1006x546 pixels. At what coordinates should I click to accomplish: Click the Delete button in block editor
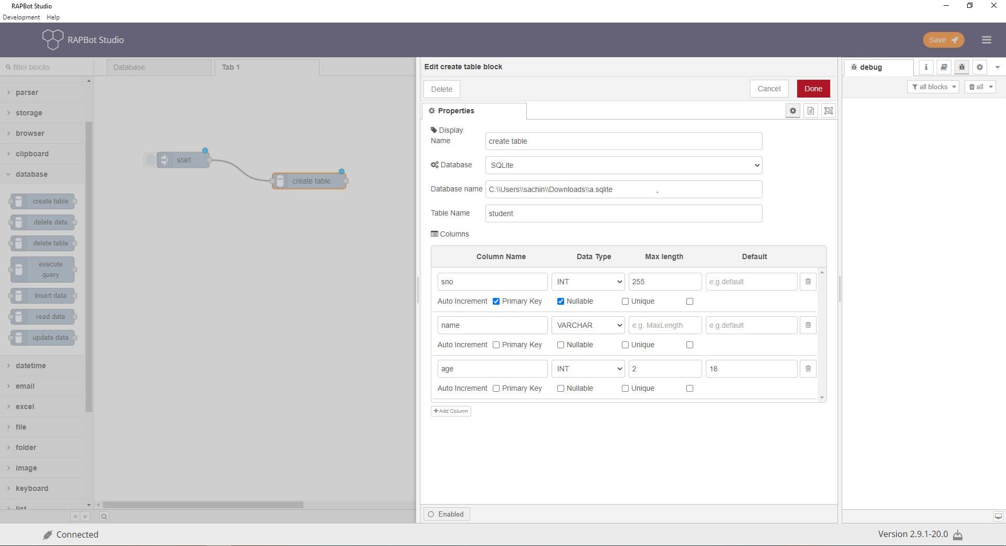coord(441,89)
